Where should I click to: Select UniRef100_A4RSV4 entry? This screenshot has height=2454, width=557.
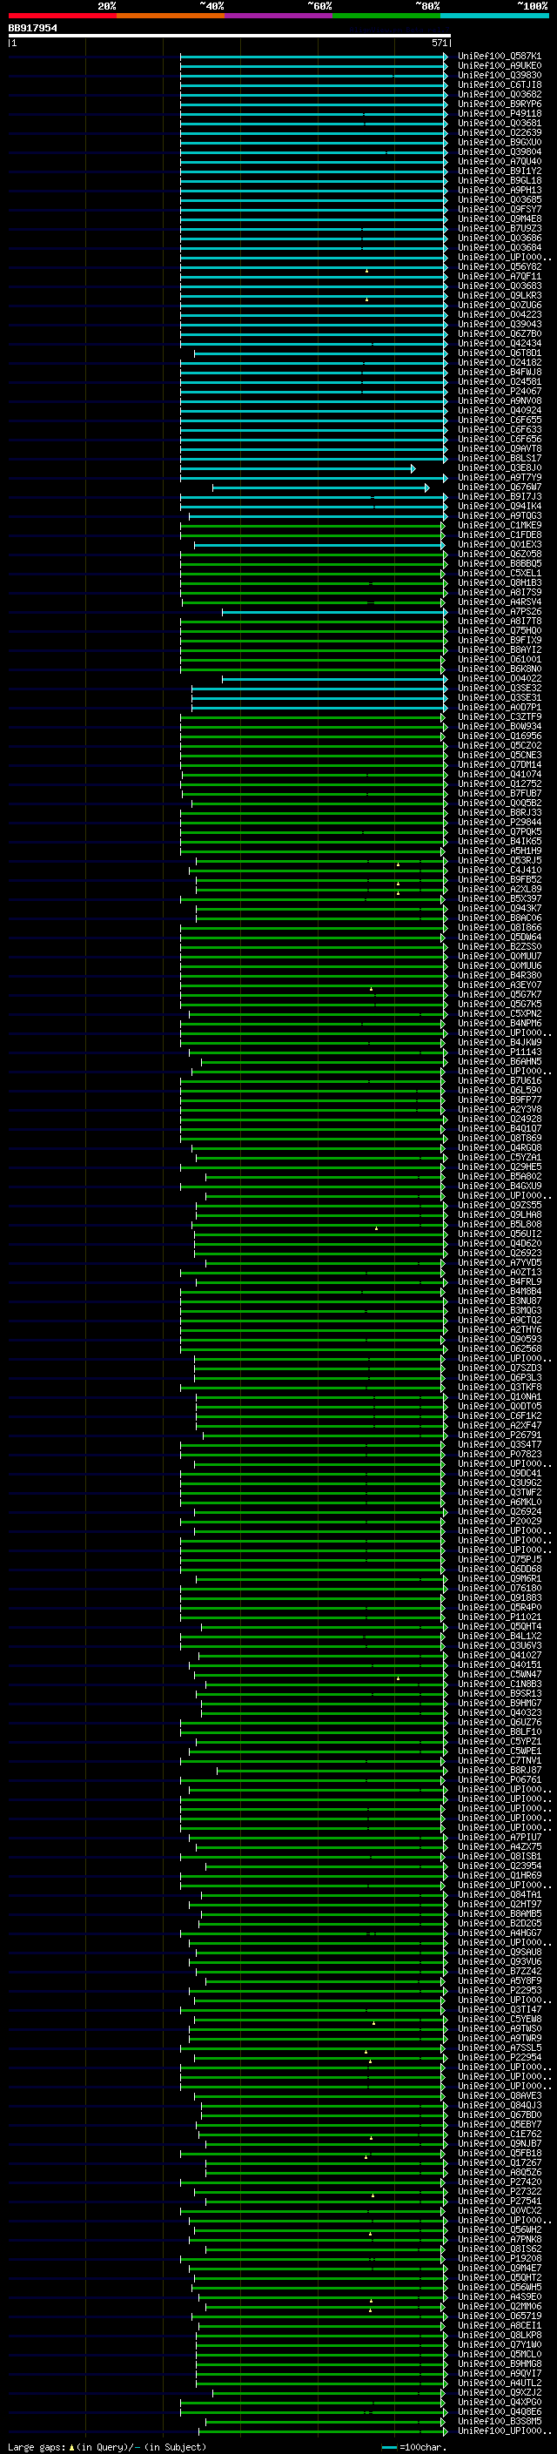pos(499,603)
